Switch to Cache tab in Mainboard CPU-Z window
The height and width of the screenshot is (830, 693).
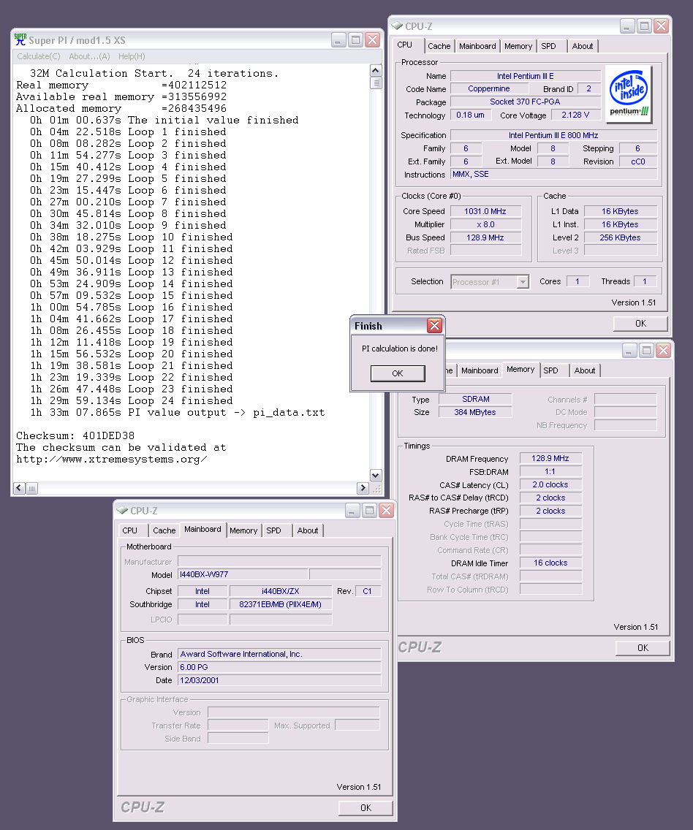point(164,530)
